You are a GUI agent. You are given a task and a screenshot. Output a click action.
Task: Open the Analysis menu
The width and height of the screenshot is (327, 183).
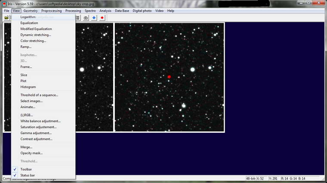[x=105, y=11]
